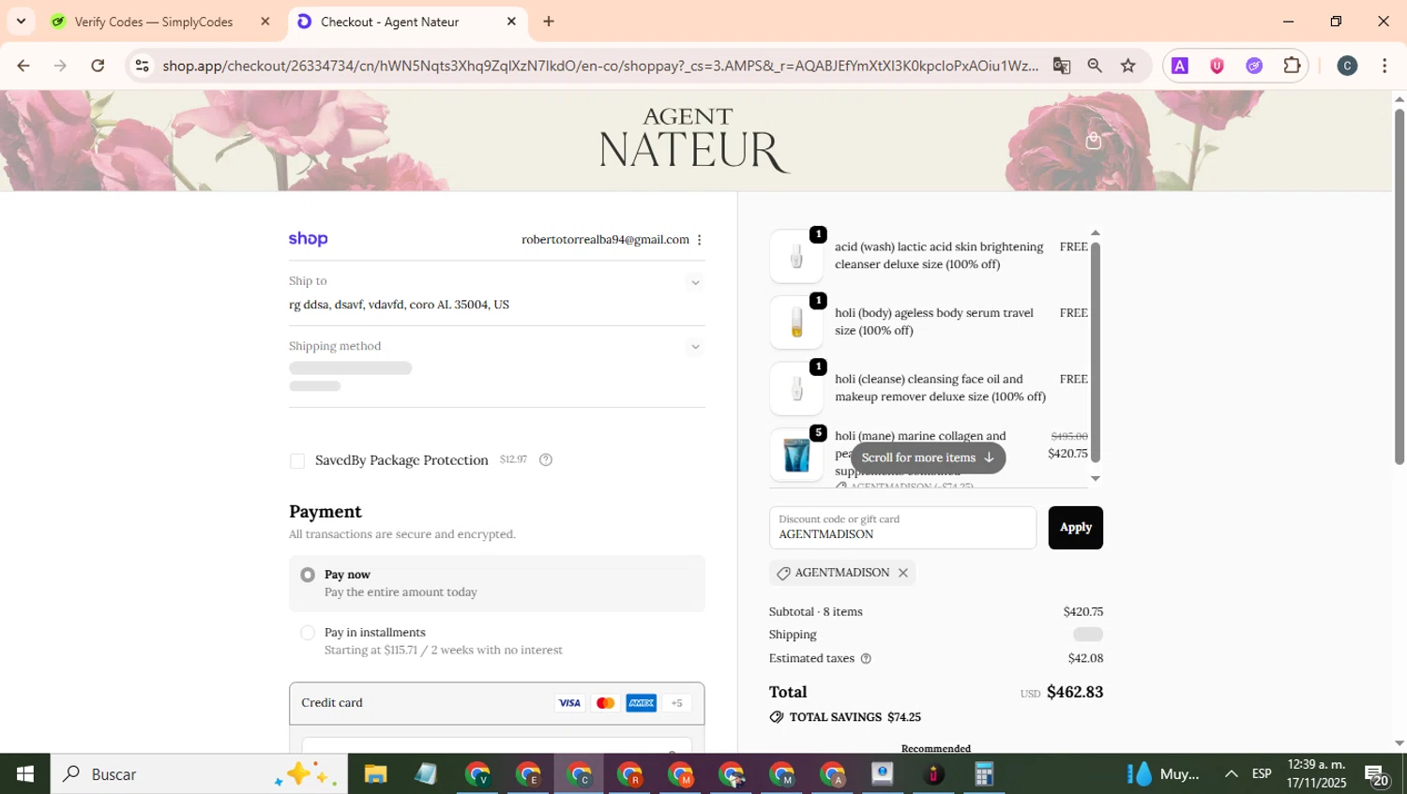Show help for SavedBy Package Protection
The image size is (1407, 794).
(x=546, y=459)
